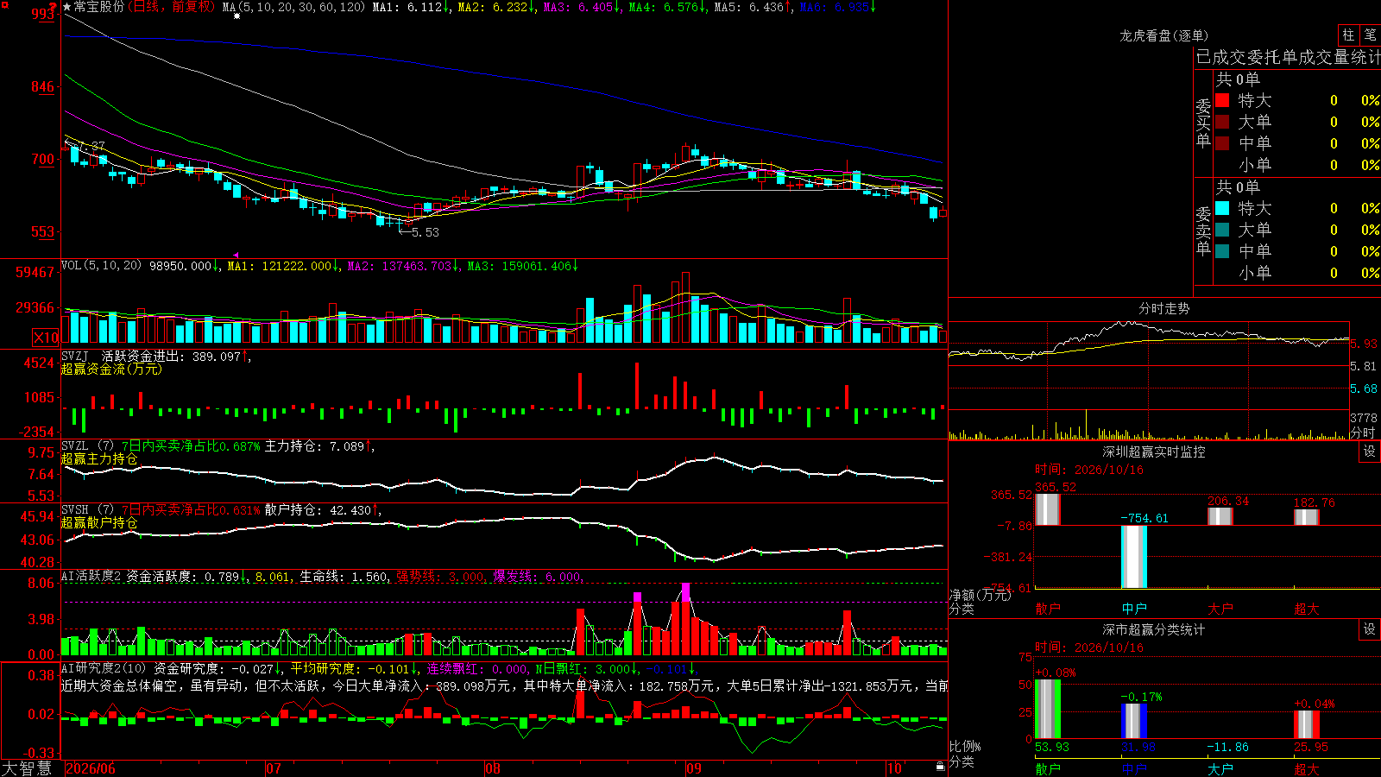Select the 散户 category in 深市超赢分类统计
1381x777 pixels.
coord(1048,768)
